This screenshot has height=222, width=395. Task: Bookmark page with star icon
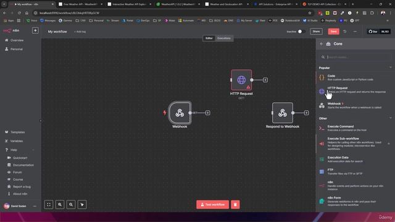point(310,13)
